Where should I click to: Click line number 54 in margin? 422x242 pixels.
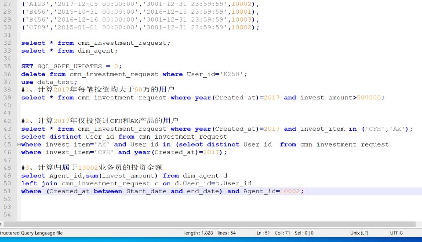click(7, 215)
